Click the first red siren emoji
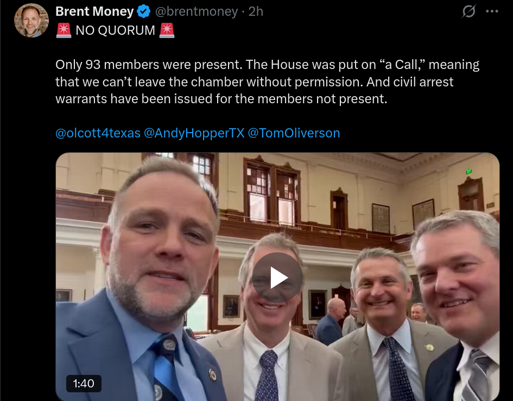Screen dimensions: 513x401 [x=64, y=30]
